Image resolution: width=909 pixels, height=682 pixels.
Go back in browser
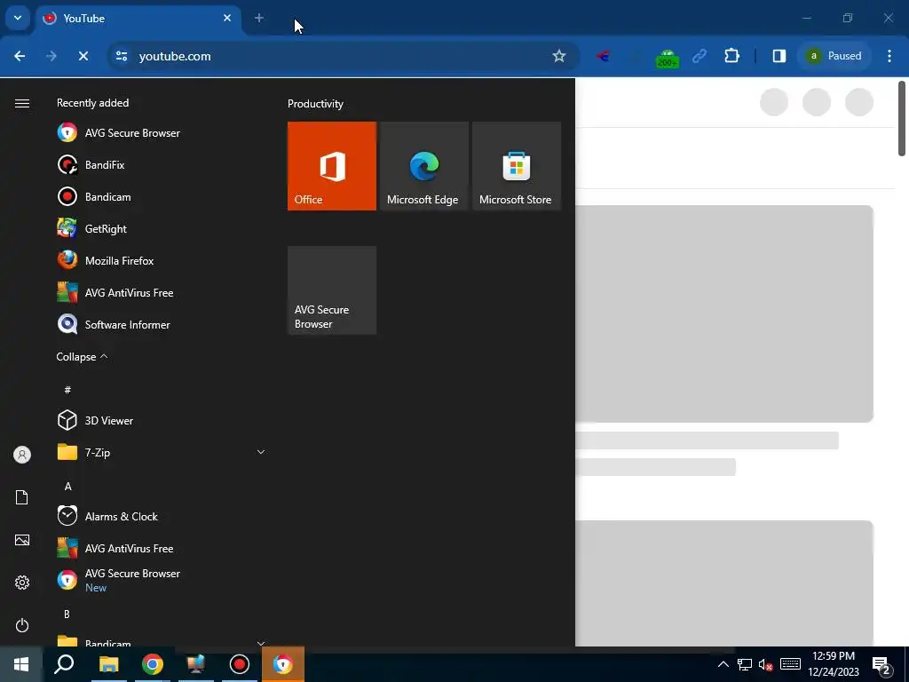(x=20, y=56)
